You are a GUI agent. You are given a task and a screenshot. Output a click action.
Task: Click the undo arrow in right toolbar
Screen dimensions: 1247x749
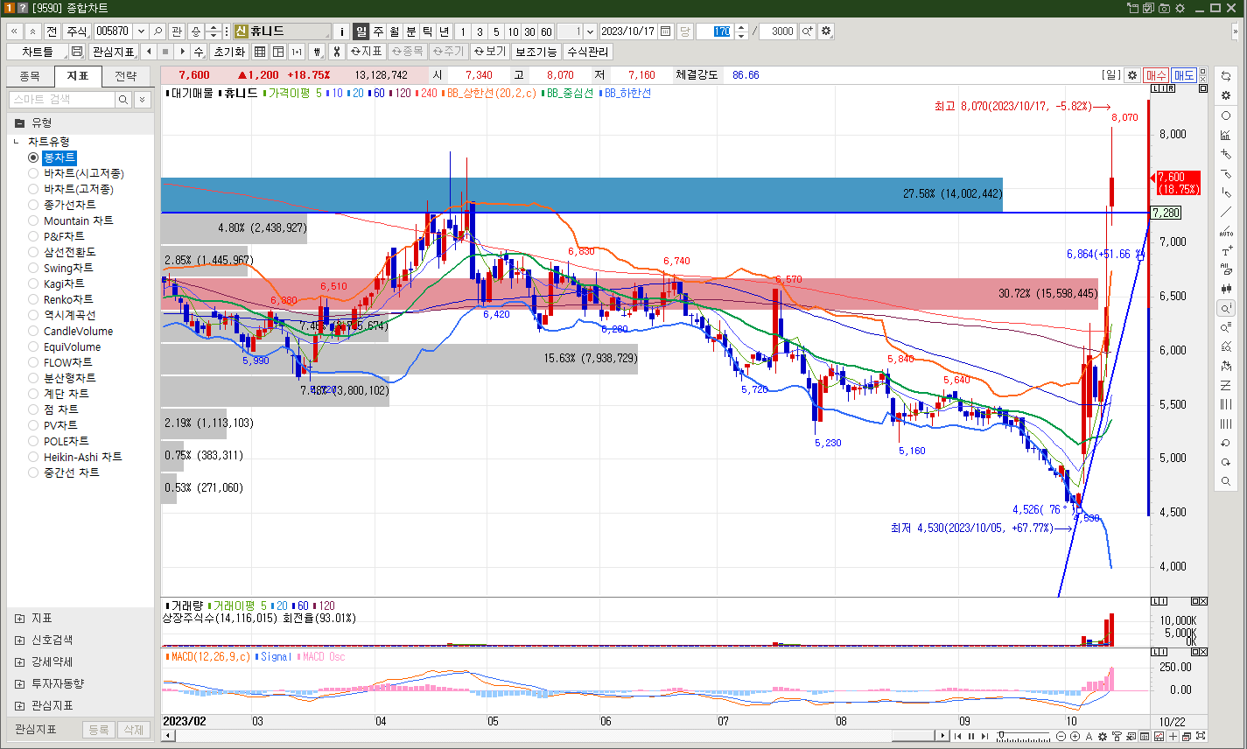point(1226,443)
